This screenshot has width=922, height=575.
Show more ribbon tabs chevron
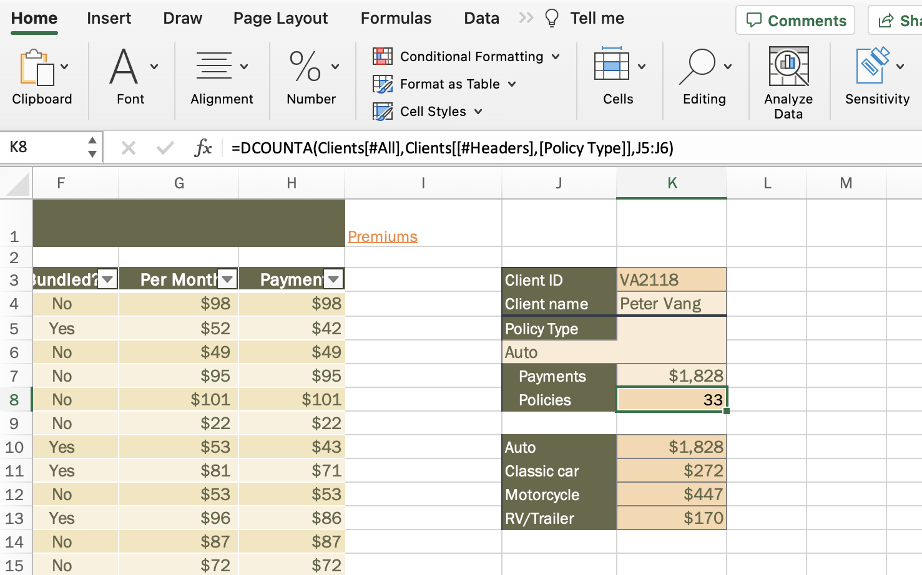coord(526,18)
